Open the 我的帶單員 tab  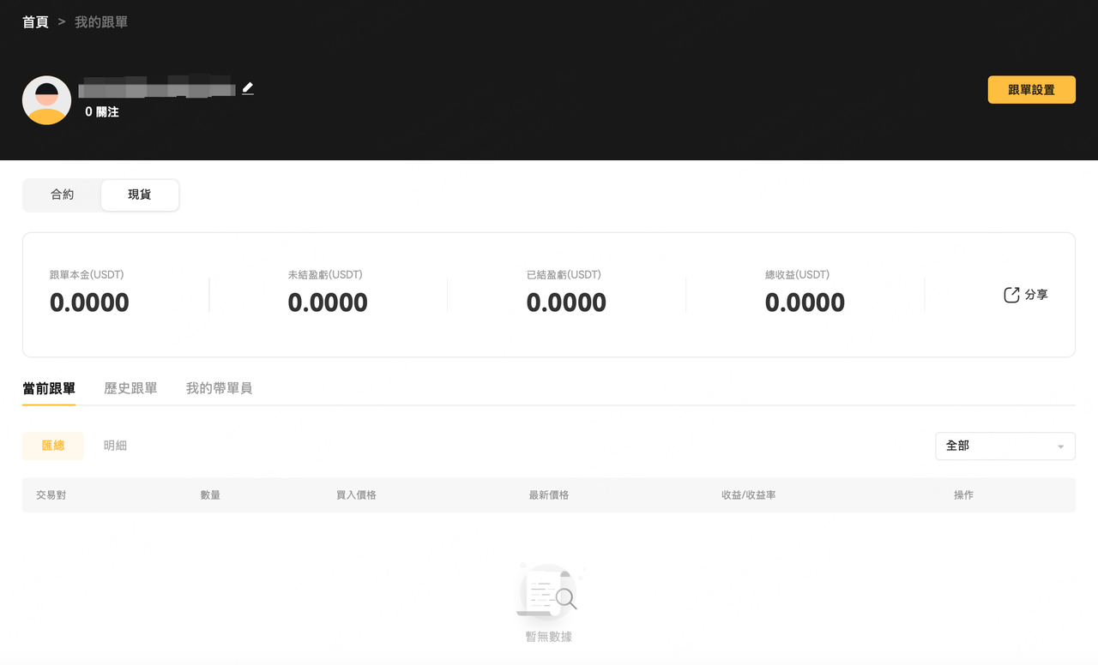coord(219,388)
